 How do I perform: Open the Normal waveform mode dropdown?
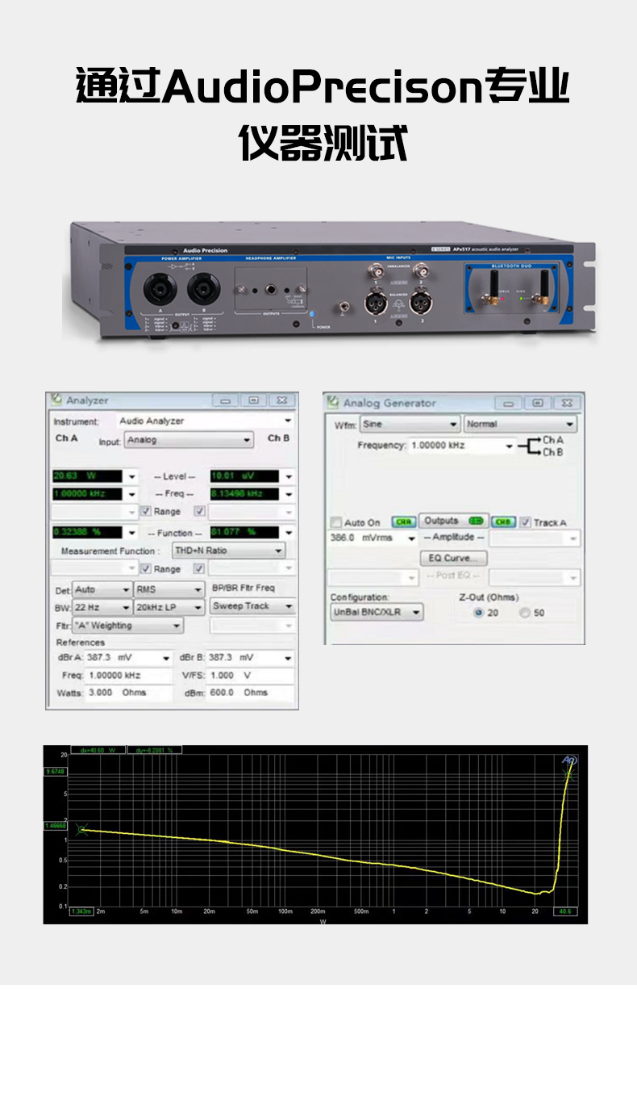tap(520, 424)
